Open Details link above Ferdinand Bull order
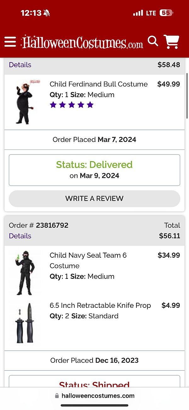Viewport: 189px width, 410px height. click(20, 65)
